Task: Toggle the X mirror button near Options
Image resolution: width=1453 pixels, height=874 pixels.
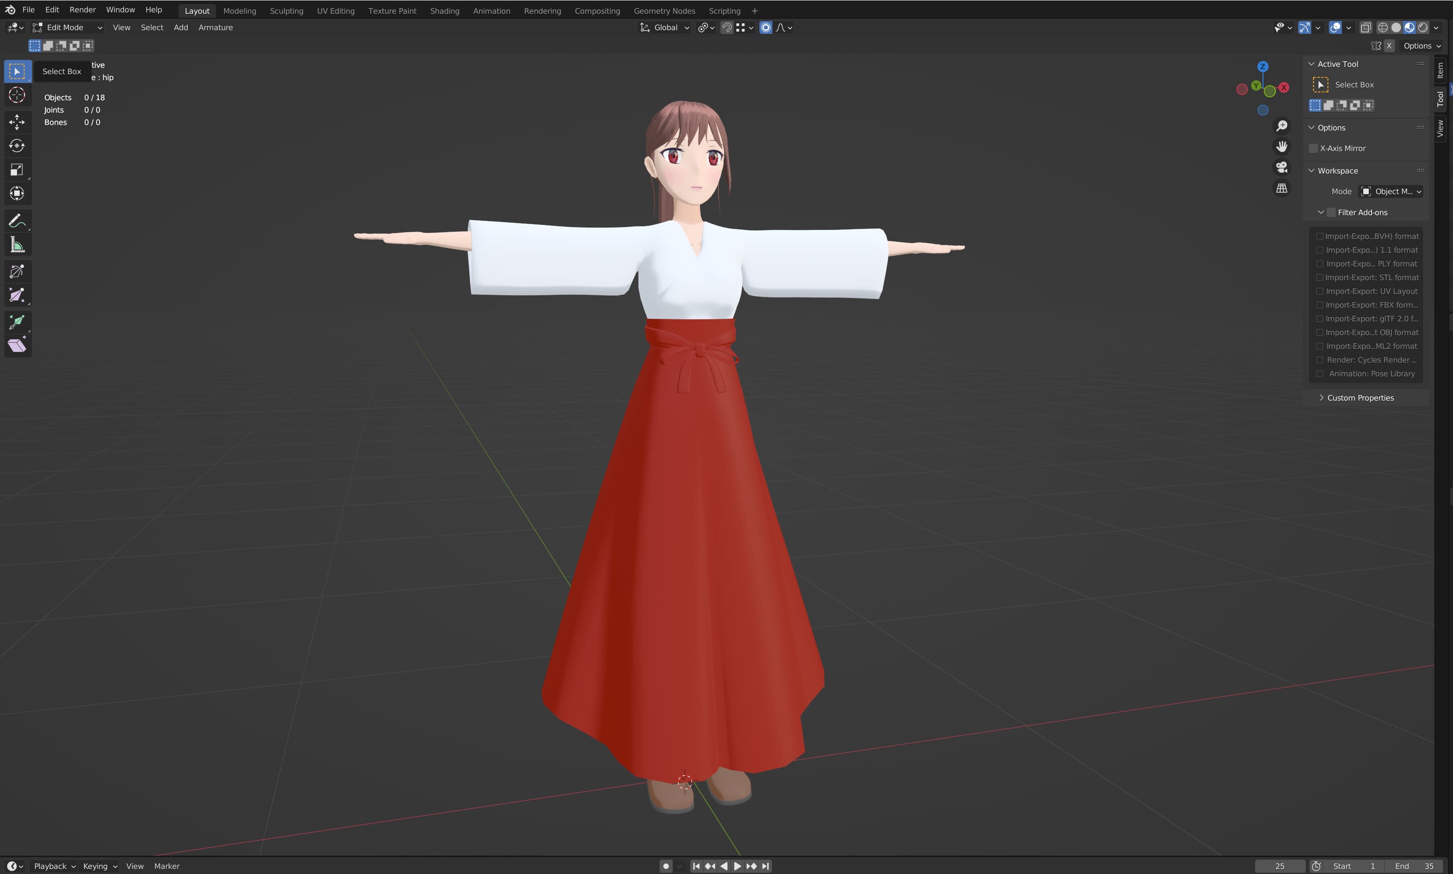Action: [1389, 46]
